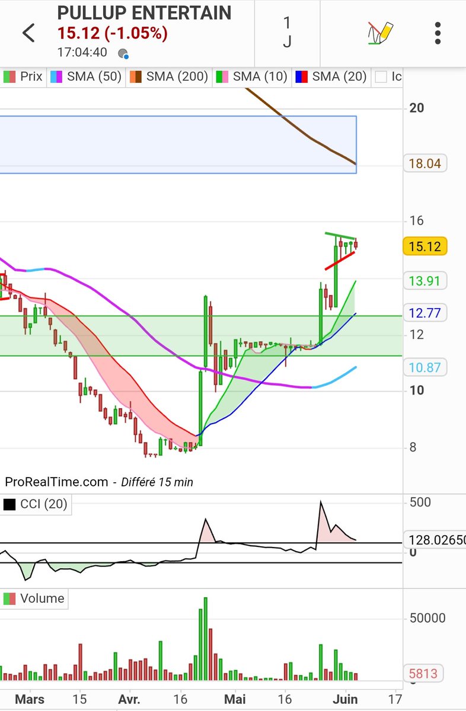The width and height of the screenshot is (466, 711).
Task: Click the Mars date axis label
Action: [30, 699]
